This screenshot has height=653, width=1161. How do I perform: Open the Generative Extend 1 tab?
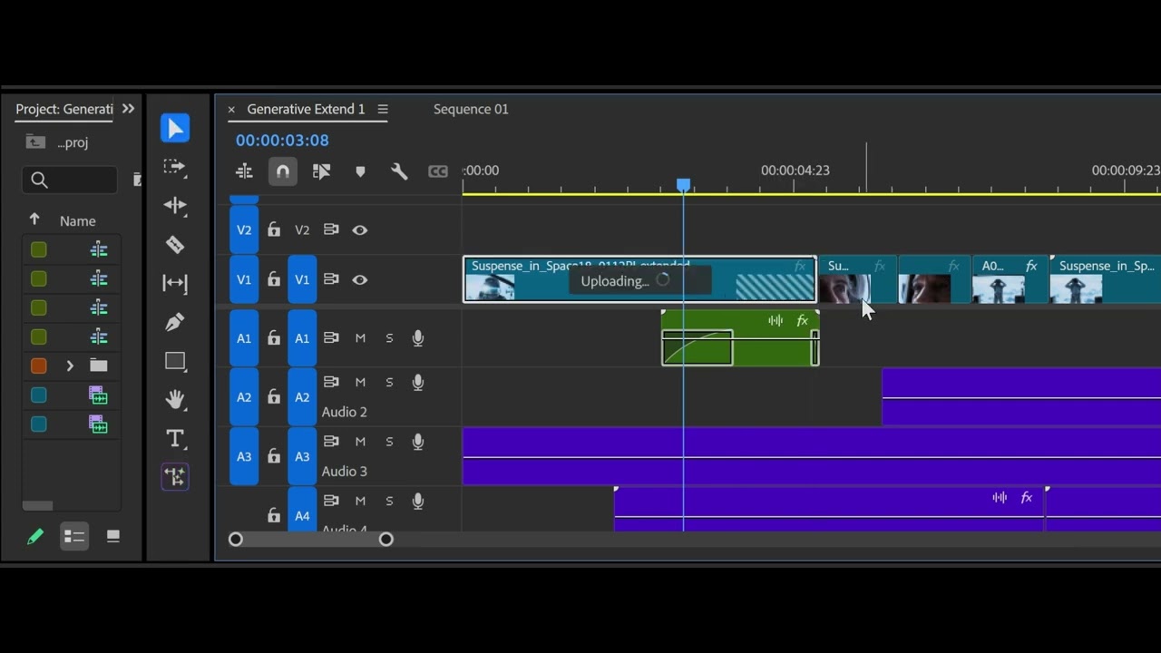pos(307,109)
